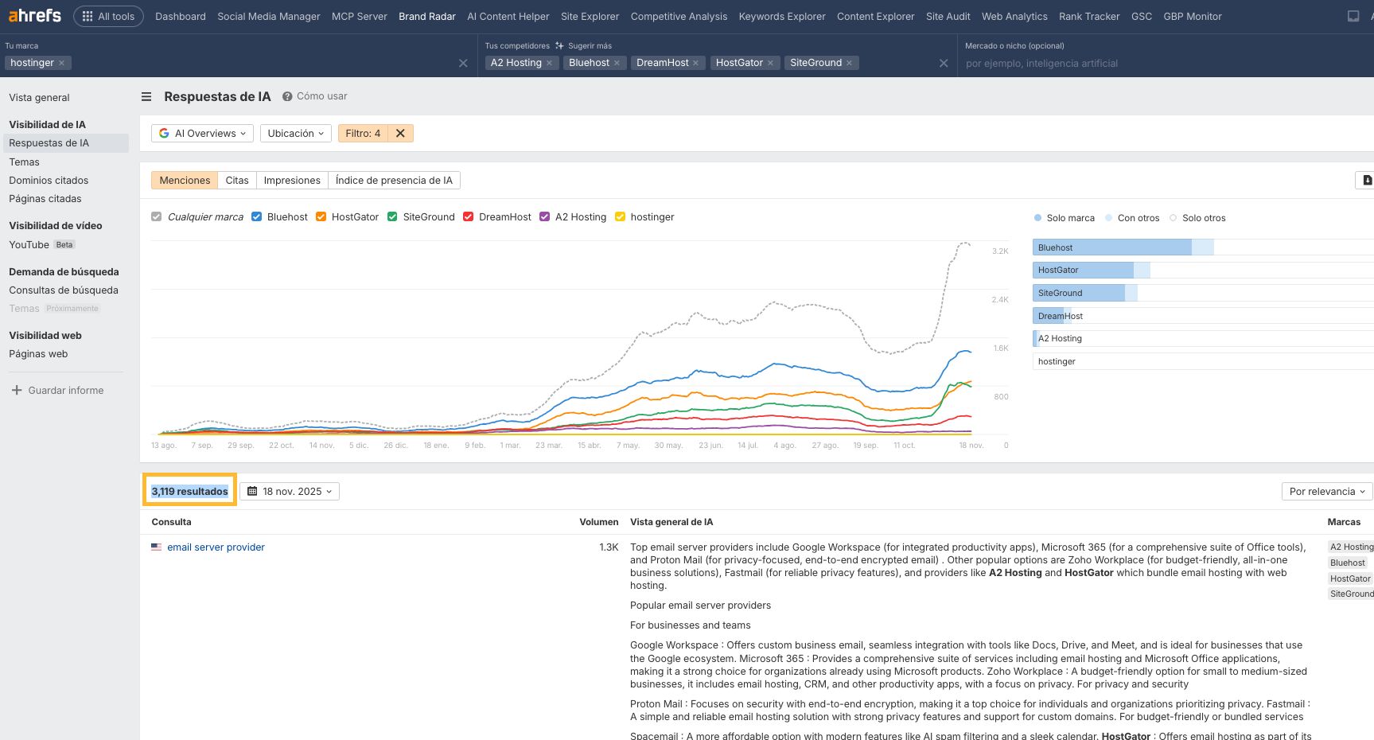Switch to the Citas tab
This screenshot has width=1374, height=740.
point(236,180)
